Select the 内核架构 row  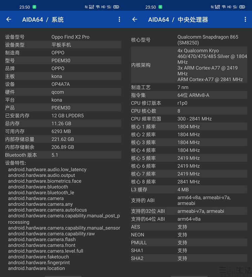click(x=189, y=65)
